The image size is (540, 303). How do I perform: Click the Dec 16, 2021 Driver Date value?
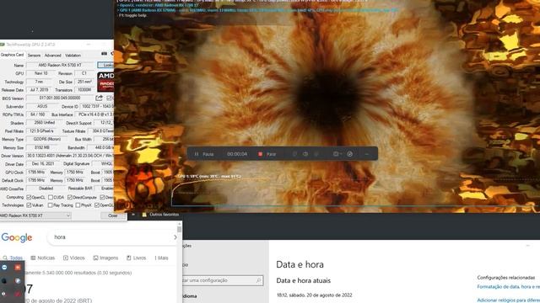(x=43, y=164)
